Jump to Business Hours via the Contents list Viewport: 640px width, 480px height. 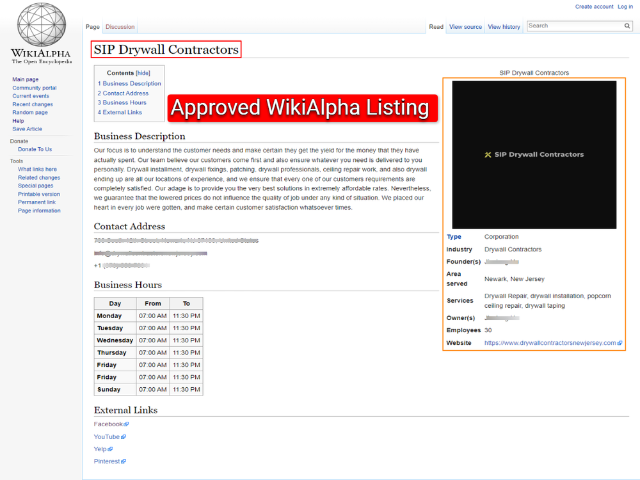pos(122,102)
